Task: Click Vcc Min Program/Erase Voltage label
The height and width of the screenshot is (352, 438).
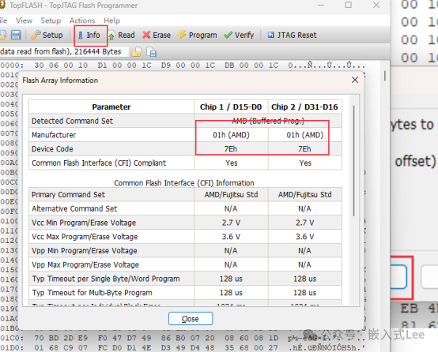Action: click(x=84, y=223)
